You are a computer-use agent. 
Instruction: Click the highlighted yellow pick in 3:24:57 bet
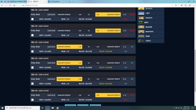pos(70,63)
